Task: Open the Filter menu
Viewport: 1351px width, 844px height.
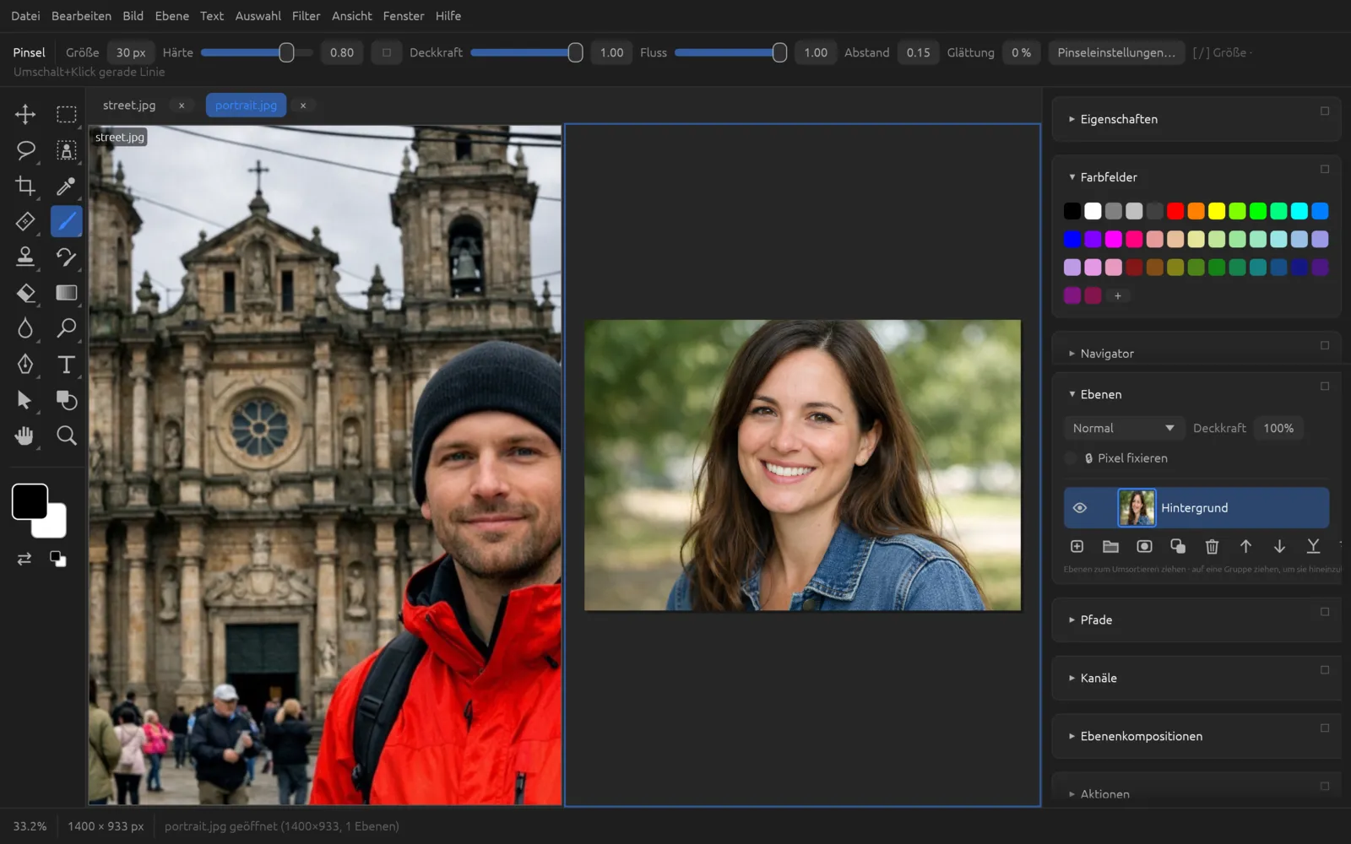Action: pyautogui.click(x=306, y=16)
